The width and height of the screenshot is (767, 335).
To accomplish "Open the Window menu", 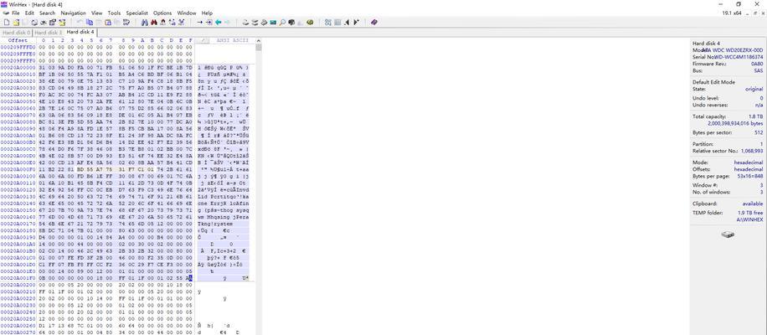I will pos(187,13).
